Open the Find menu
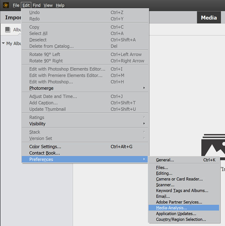Viewport: 225px width, 226px height. (37, 5)
